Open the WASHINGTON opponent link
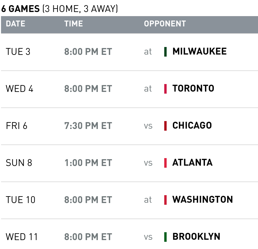This screenshot has width=258, height=249. click(203, 200)
